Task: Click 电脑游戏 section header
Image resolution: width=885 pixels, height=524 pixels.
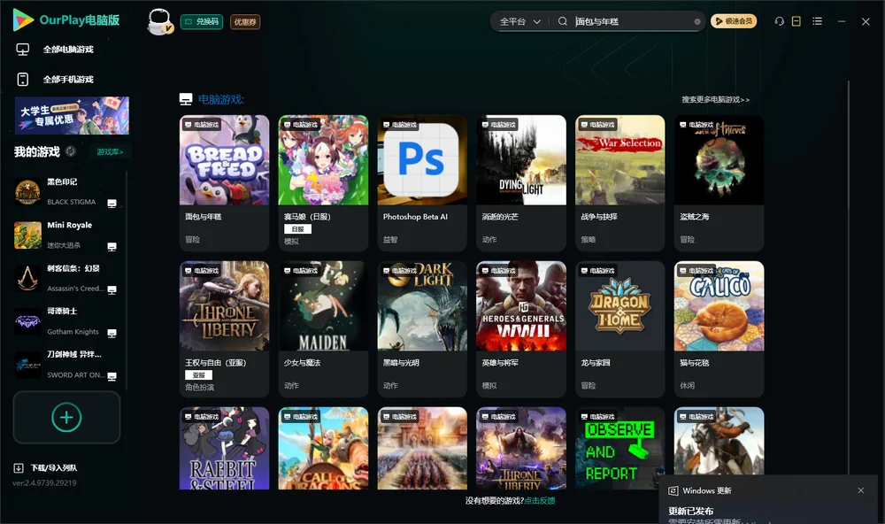Action: click(x=220, y=100)
